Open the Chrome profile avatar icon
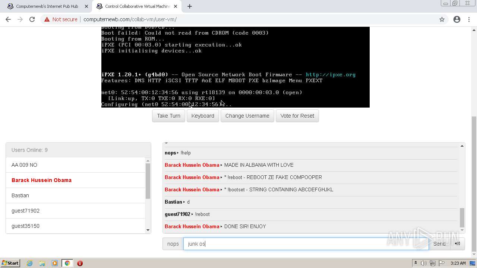Image resolution: width=477 pixels, height=268 pixels. click(x=457, y=19)
